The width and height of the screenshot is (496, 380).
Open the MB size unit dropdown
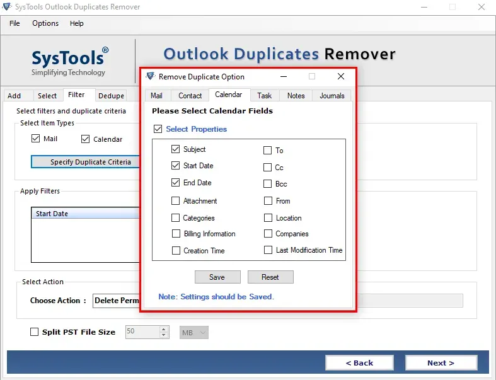(x=194, y=333)
